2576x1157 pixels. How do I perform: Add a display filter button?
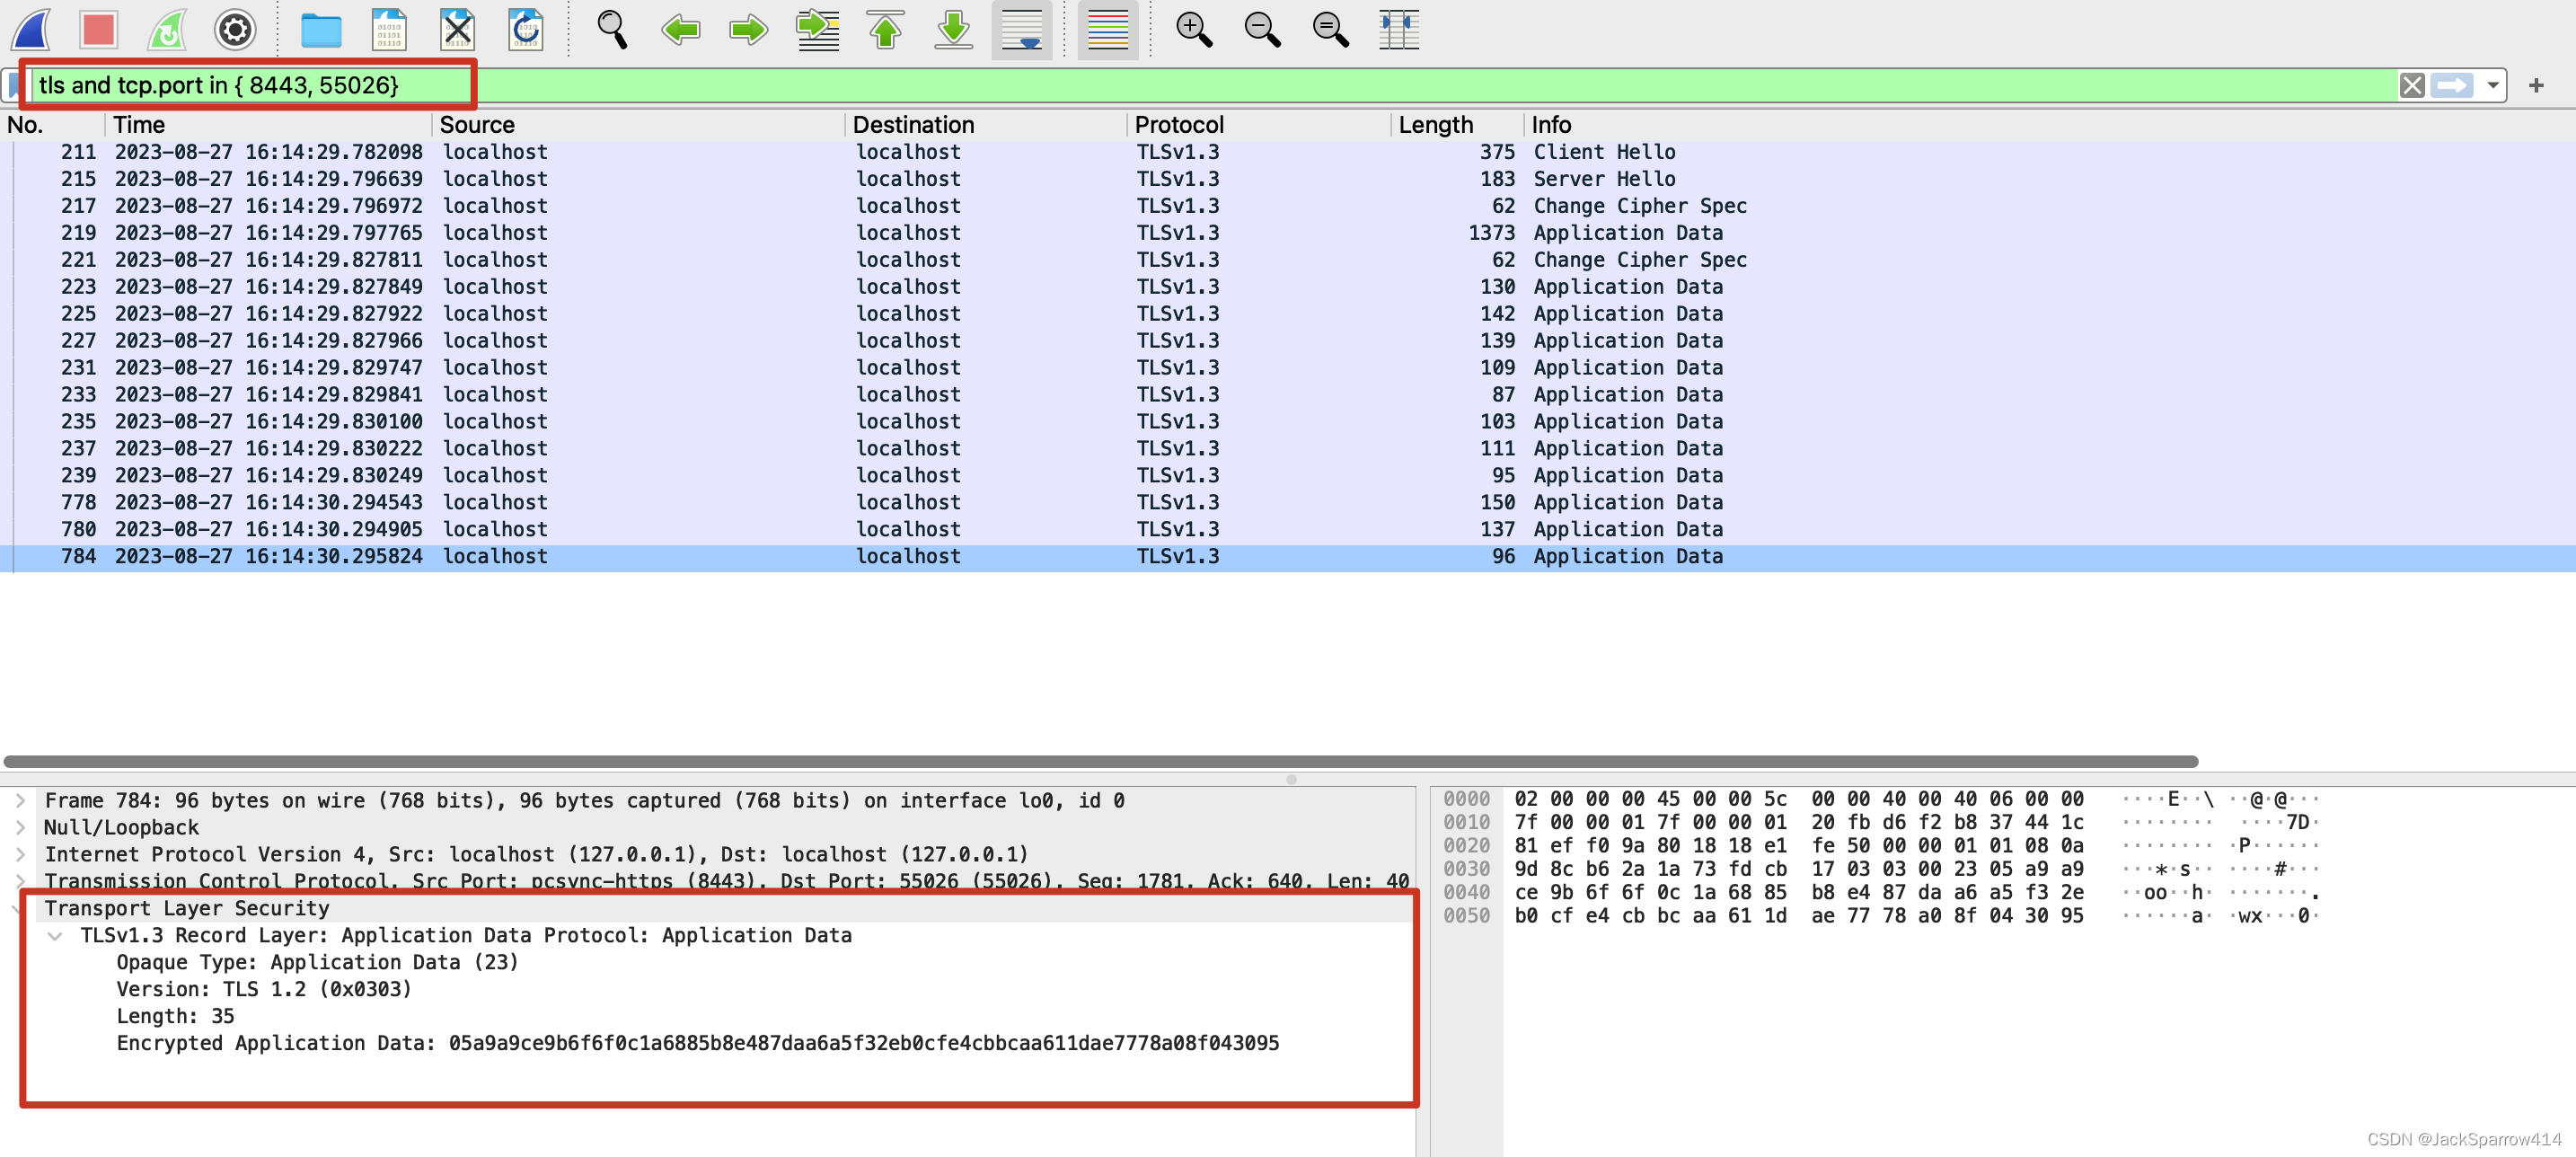pyautogui.click(x=2536, y=86)
